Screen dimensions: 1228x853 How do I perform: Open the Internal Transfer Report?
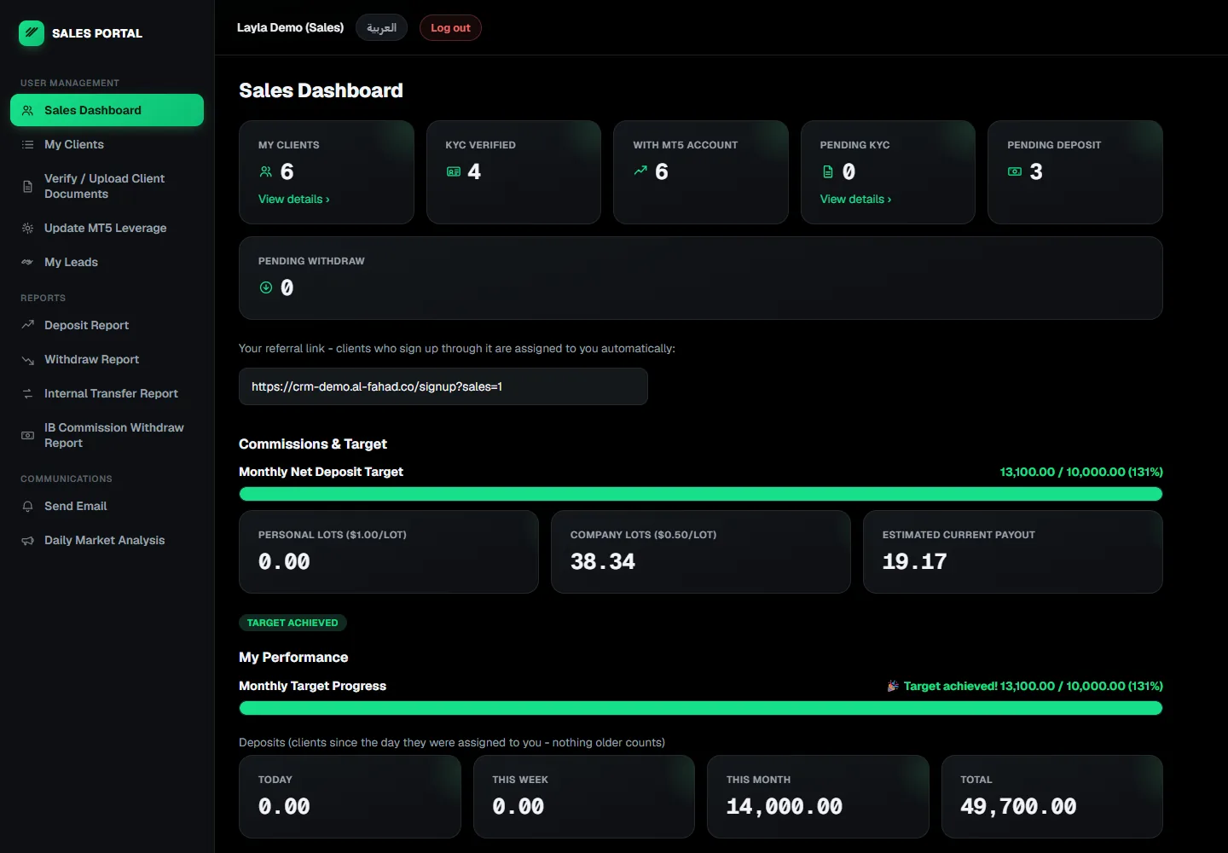[107, 393]
